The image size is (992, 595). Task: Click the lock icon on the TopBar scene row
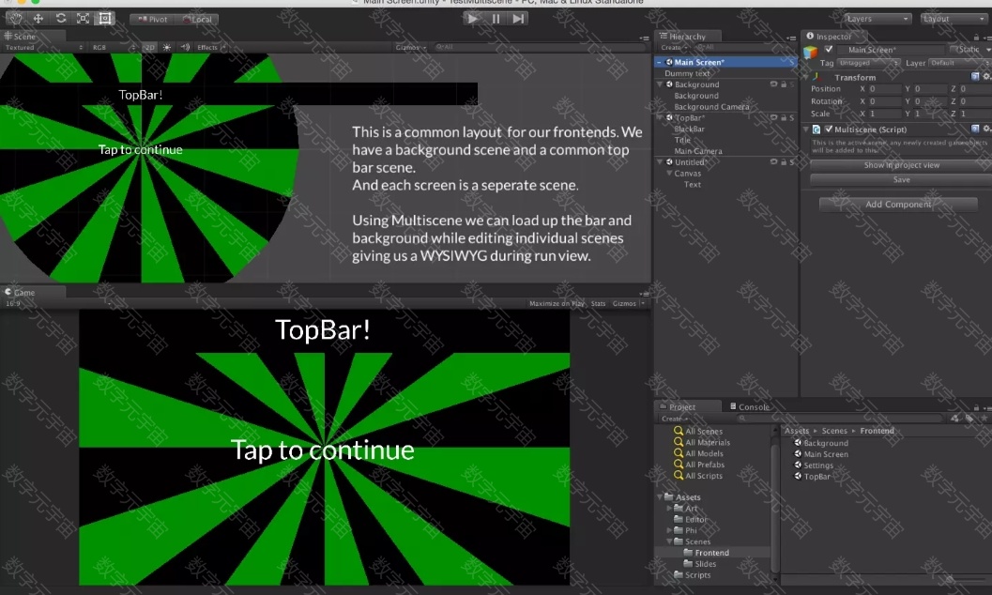point(784,117)
